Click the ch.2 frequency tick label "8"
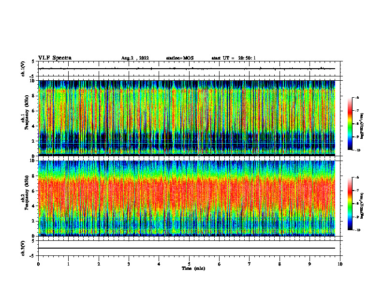Image resolution: width=383 pixels, height=296 pixels. pyautogui.click(x=34, y=176)
